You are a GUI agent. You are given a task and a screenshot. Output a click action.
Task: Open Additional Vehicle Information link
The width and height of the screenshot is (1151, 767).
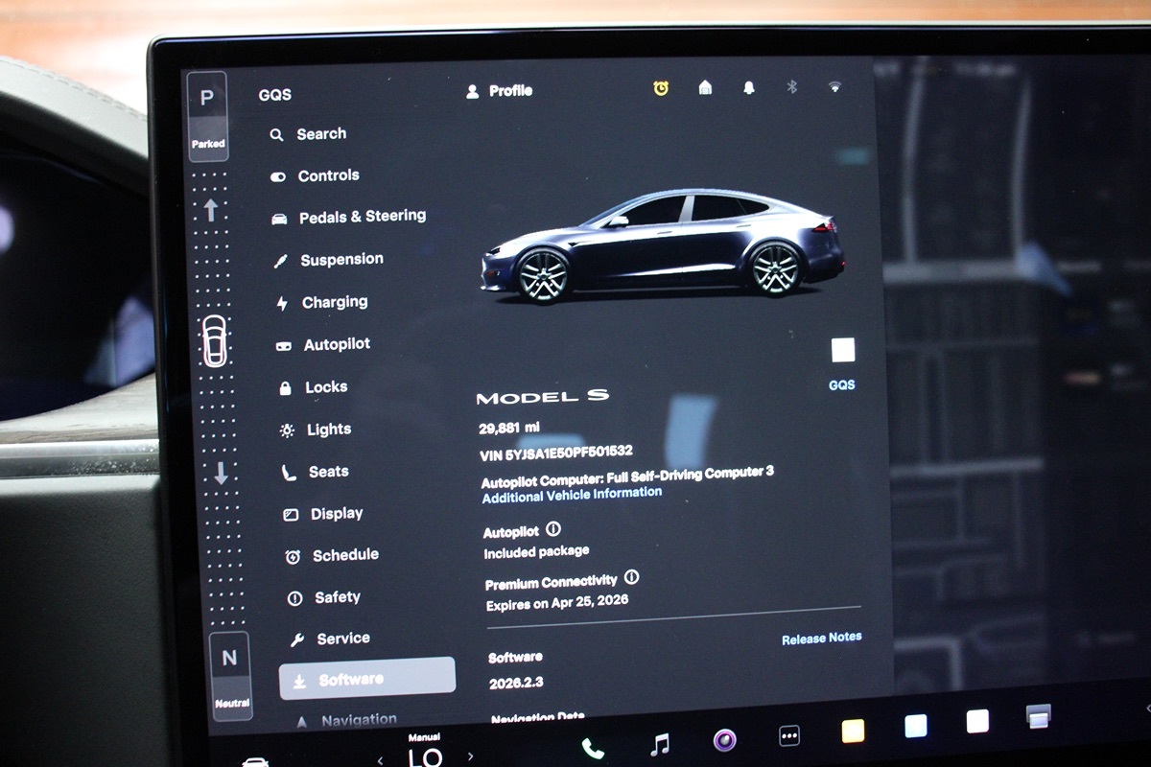(572, 495)
